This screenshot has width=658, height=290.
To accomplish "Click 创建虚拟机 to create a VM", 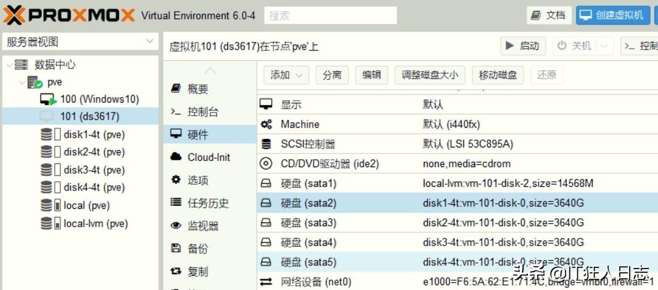I will [612, 15].
